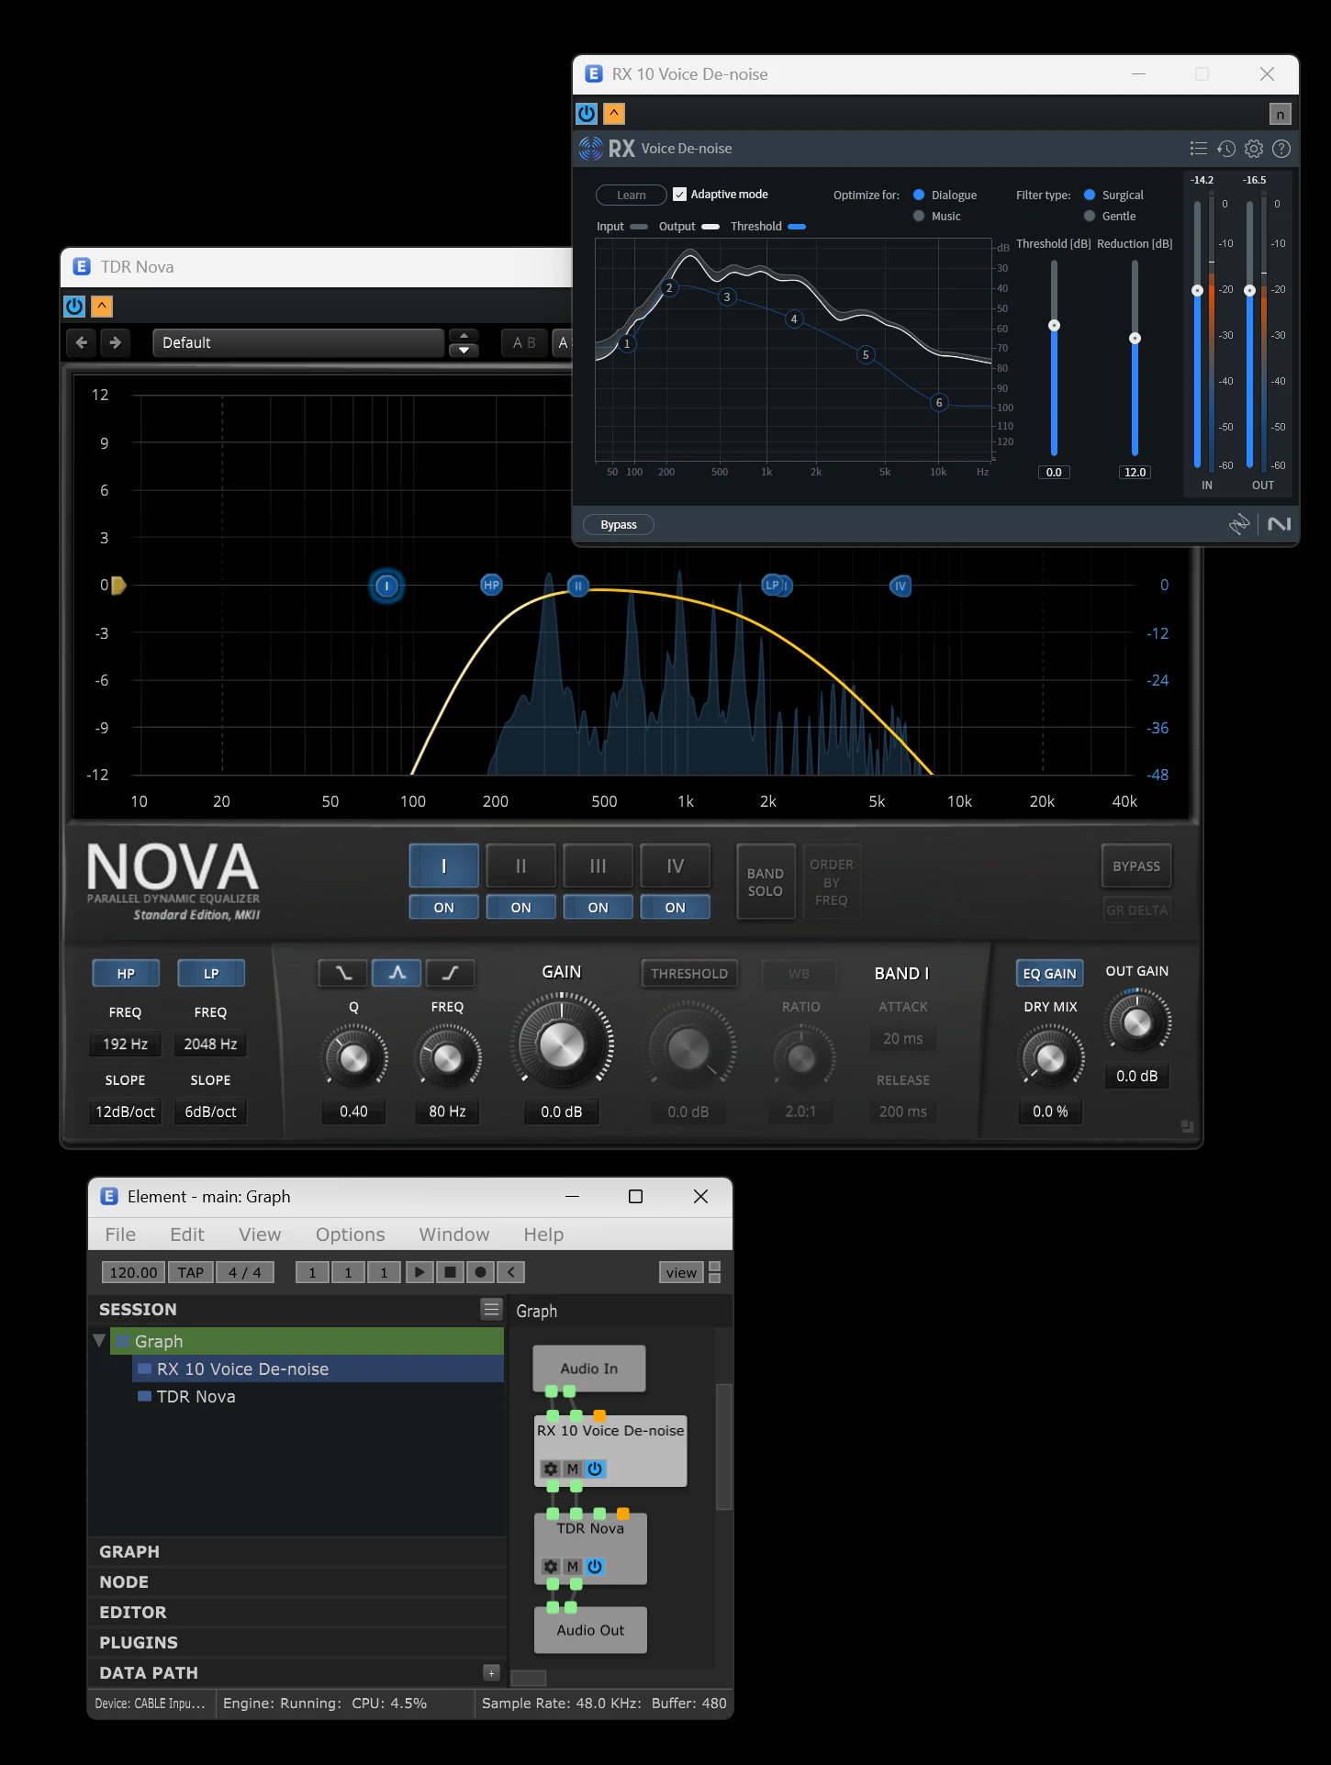The height and width of the screenshot is (1765, 1331).
Task: Open RX Voice De-noise help question icon
Action: point(1281,148)
